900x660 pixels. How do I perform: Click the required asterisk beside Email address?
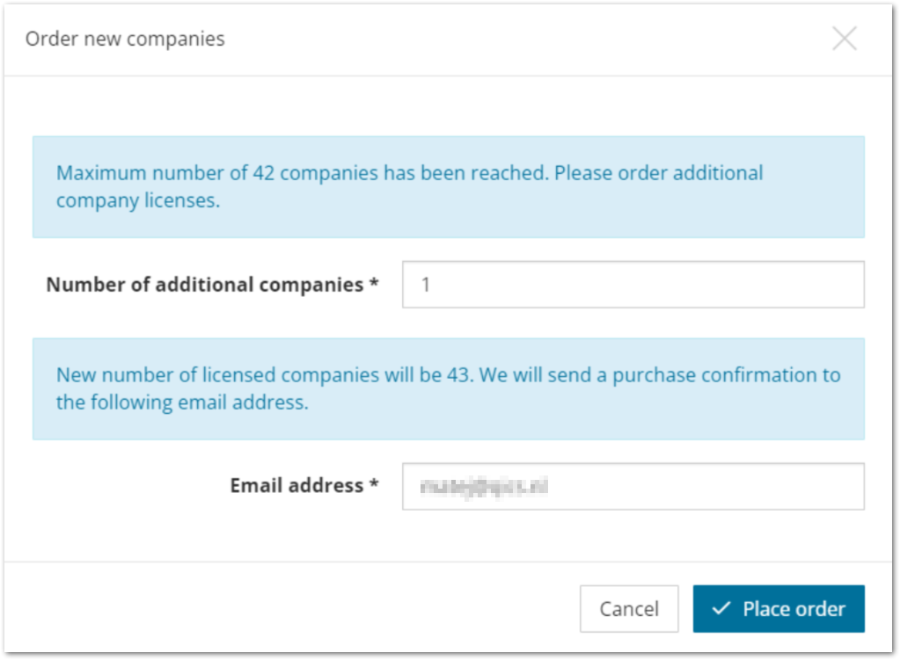tap(374, 482)
